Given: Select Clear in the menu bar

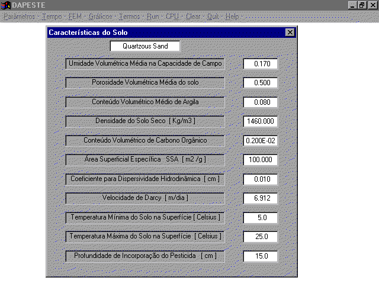Looking at the screenshot, I should point(192,17).
